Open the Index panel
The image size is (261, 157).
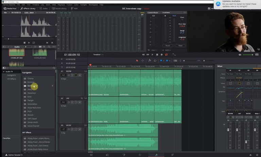(x=43, y=8)
